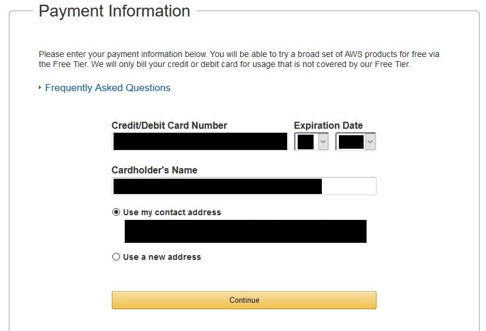Select the "Use my contact address" radio button
The image size is (486, 331).
pyautogui.click(x=116, y=212)
